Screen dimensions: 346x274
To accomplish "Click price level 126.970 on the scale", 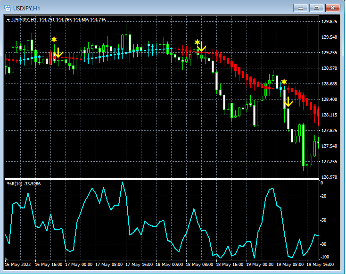I will (x=329, y=177).
